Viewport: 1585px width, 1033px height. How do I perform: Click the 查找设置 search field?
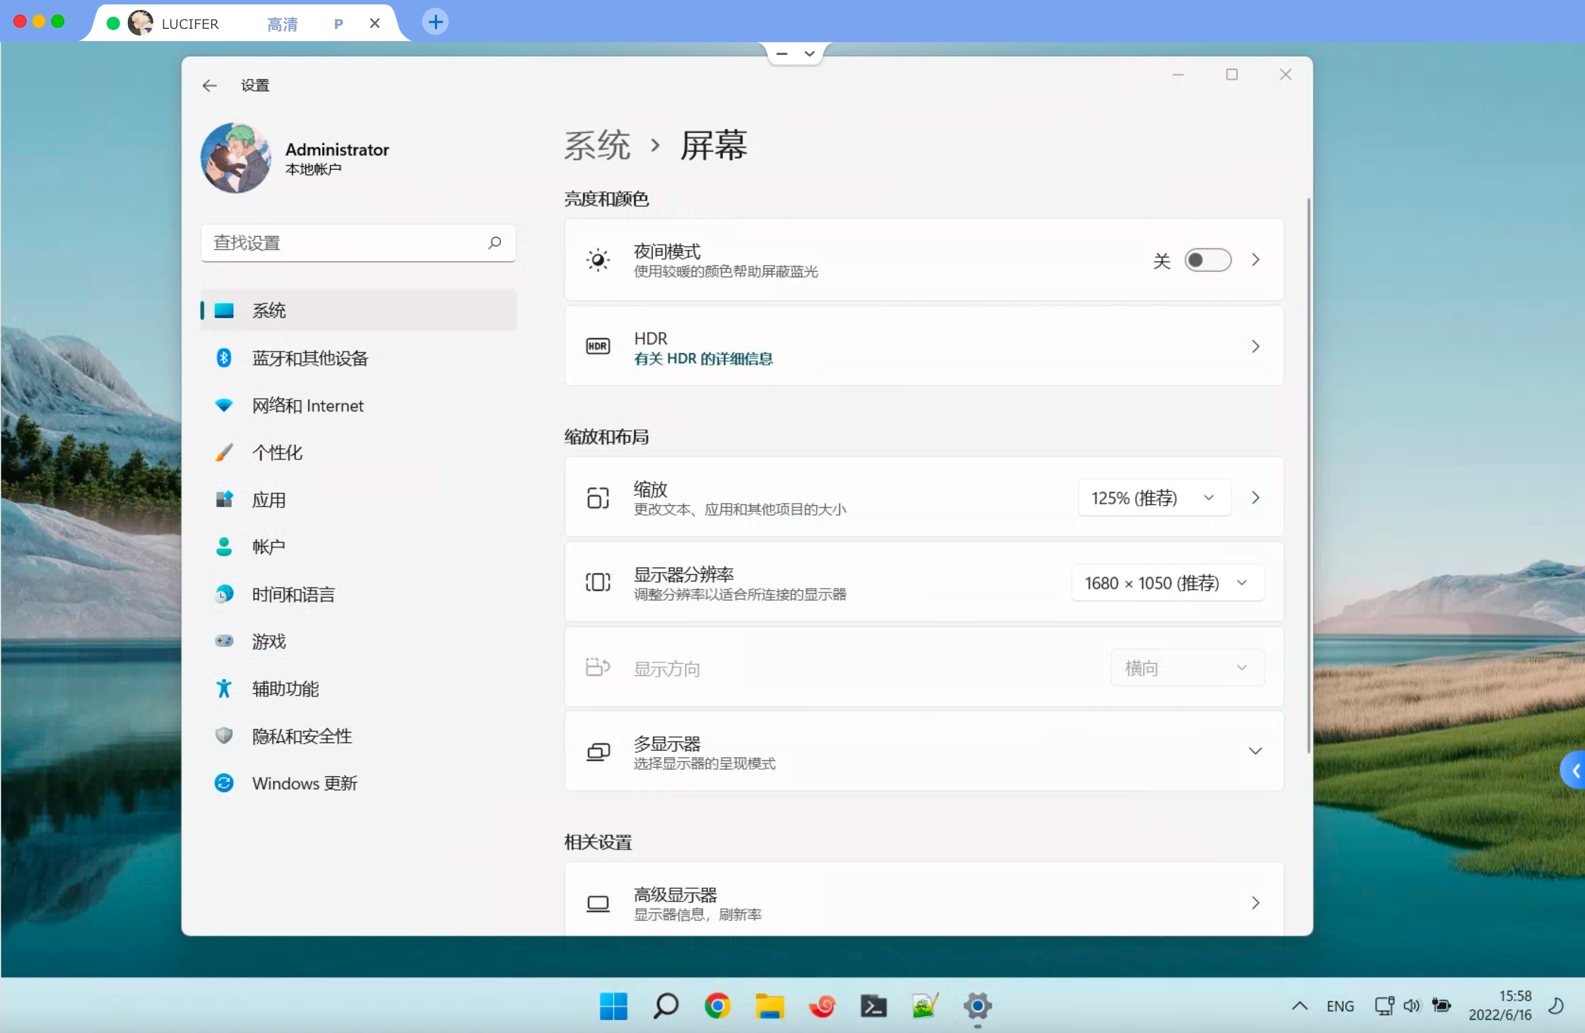coord(347,243)
